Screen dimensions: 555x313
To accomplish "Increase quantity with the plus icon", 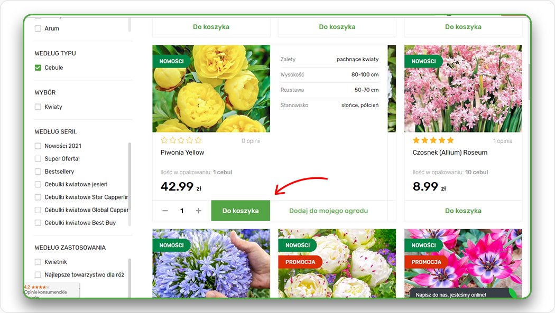I will click(x=199, y=211).
